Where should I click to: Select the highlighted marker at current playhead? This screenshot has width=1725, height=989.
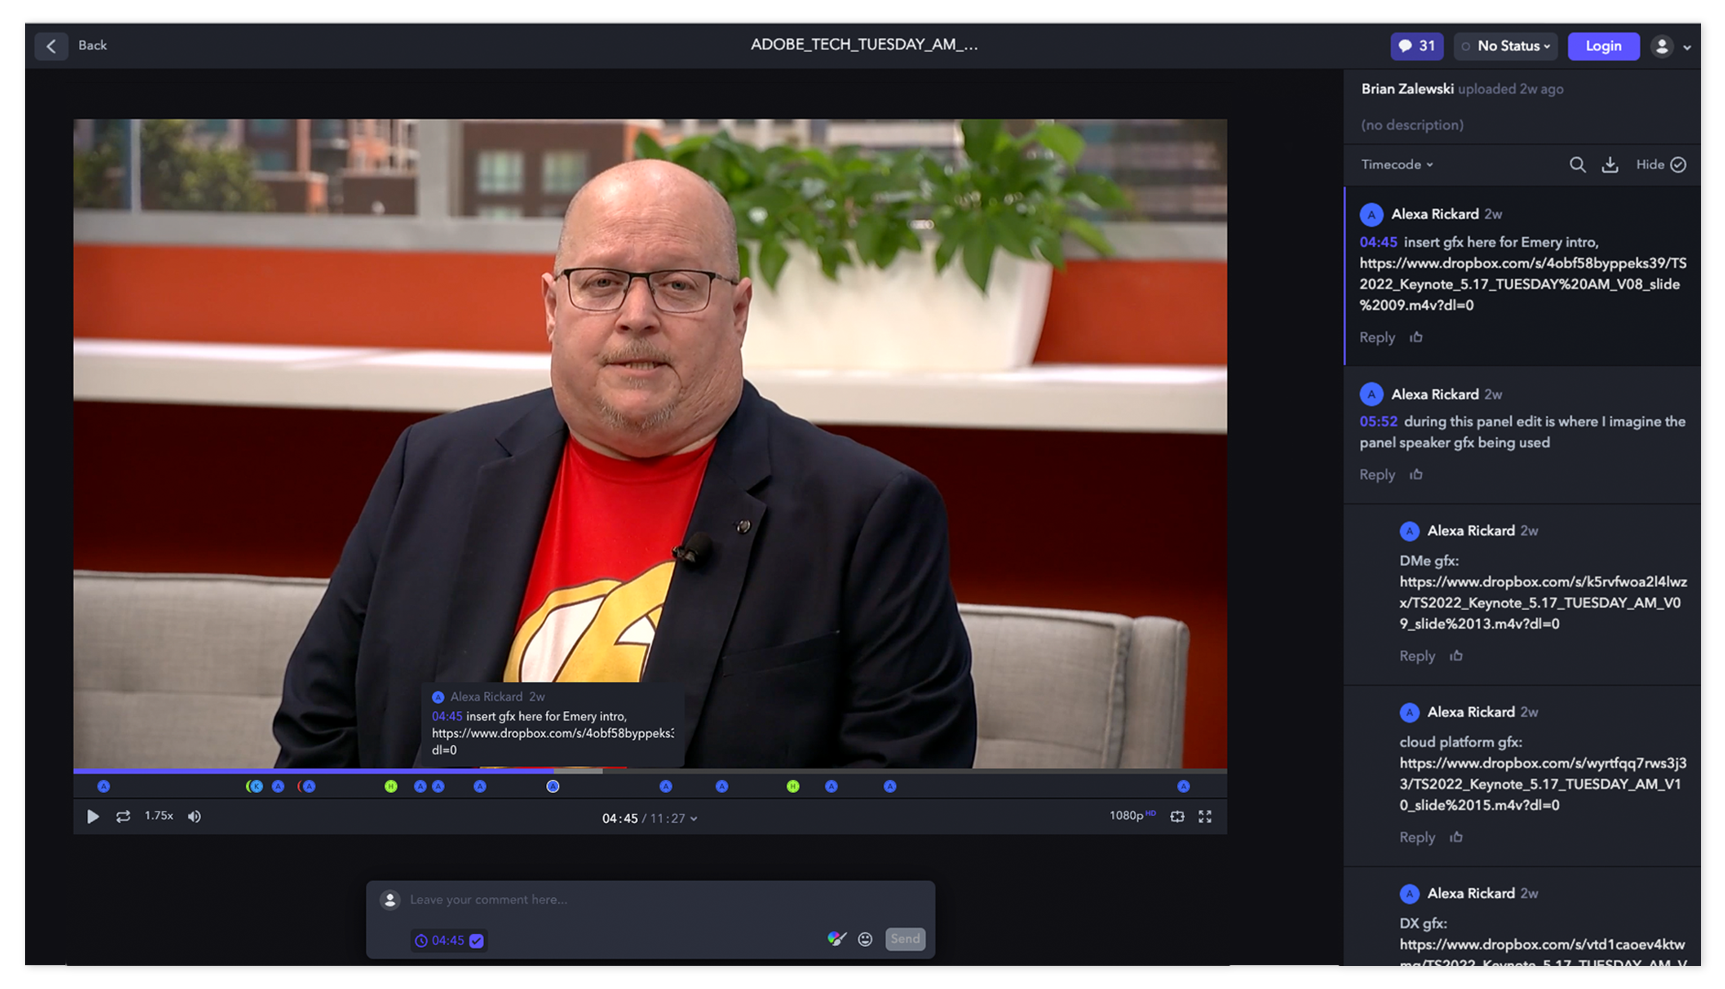(x=553, y=787)
